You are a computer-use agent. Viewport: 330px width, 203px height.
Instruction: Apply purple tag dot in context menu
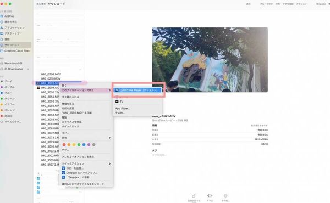pos(89,145)
